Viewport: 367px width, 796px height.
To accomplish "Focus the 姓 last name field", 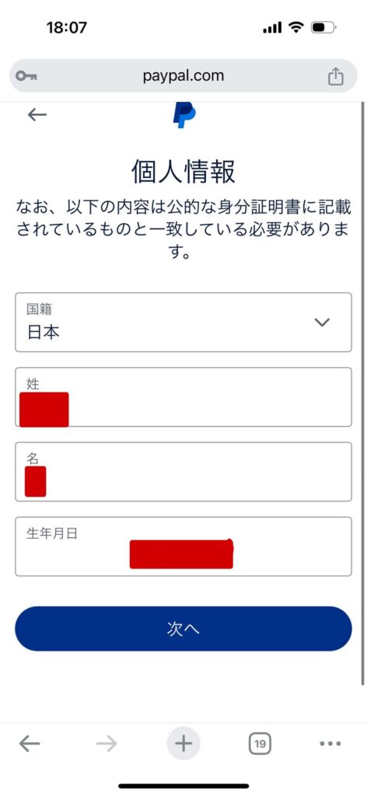I will [183, 397].
